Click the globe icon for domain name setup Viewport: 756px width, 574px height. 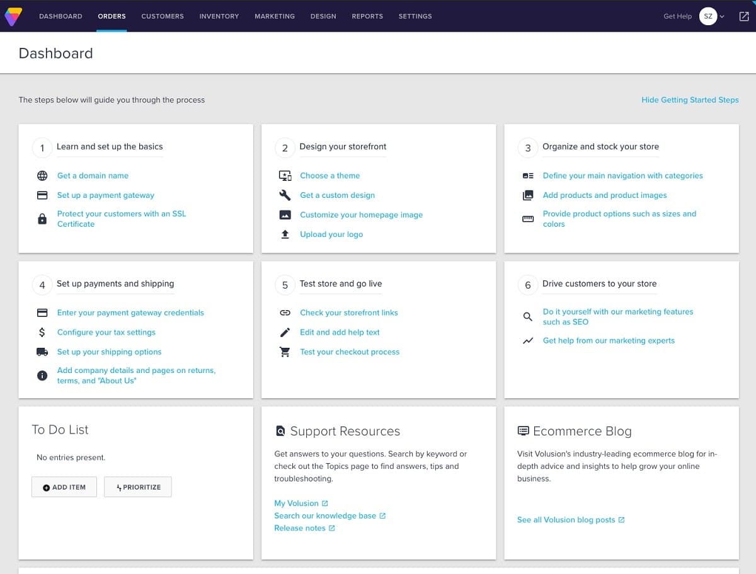pos(42,175)
